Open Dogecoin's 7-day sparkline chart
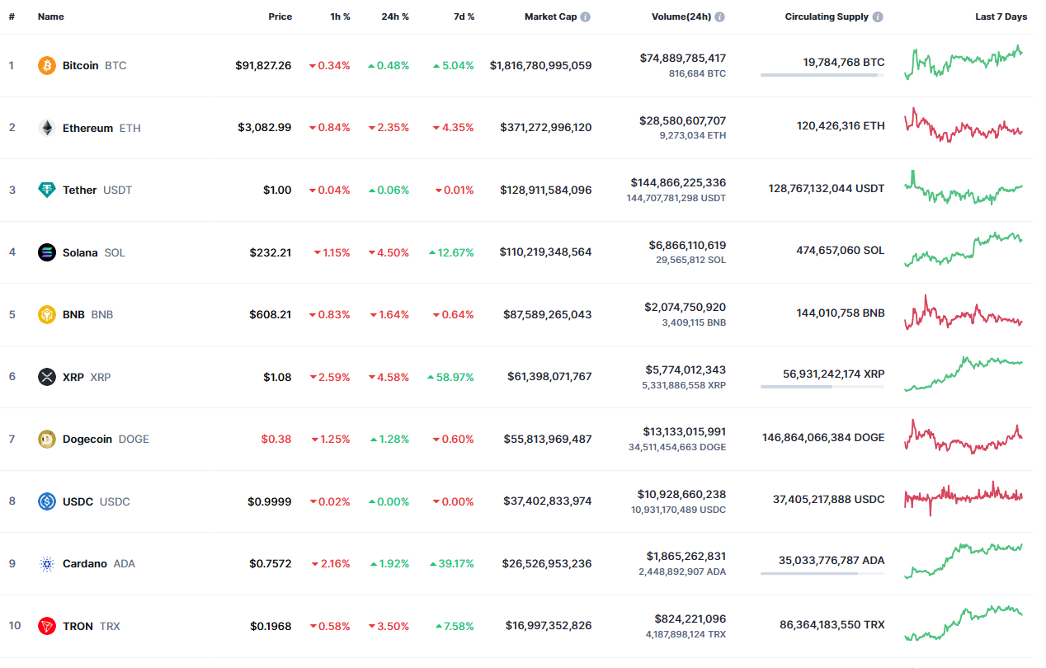This screenshot has width=1046, height=668. tap(964, 437)
